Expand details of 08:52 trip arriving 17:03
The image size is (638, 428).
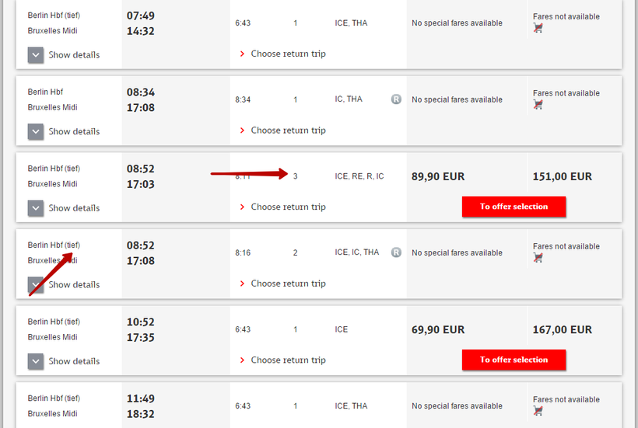[36, 208]
